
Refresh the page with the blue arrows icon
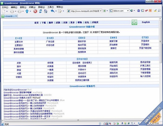tap(40, 11)
